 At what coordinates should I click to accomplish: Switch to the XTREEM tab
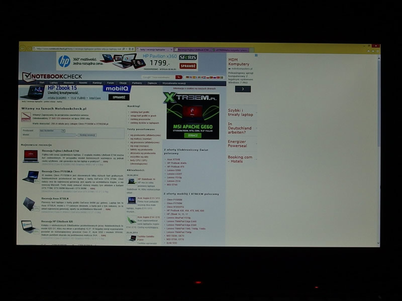pos(231,50)
